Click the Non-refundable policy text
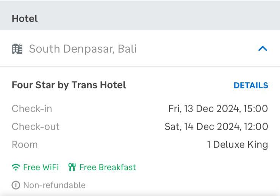280x196 pixels. (x=54, y=185)
